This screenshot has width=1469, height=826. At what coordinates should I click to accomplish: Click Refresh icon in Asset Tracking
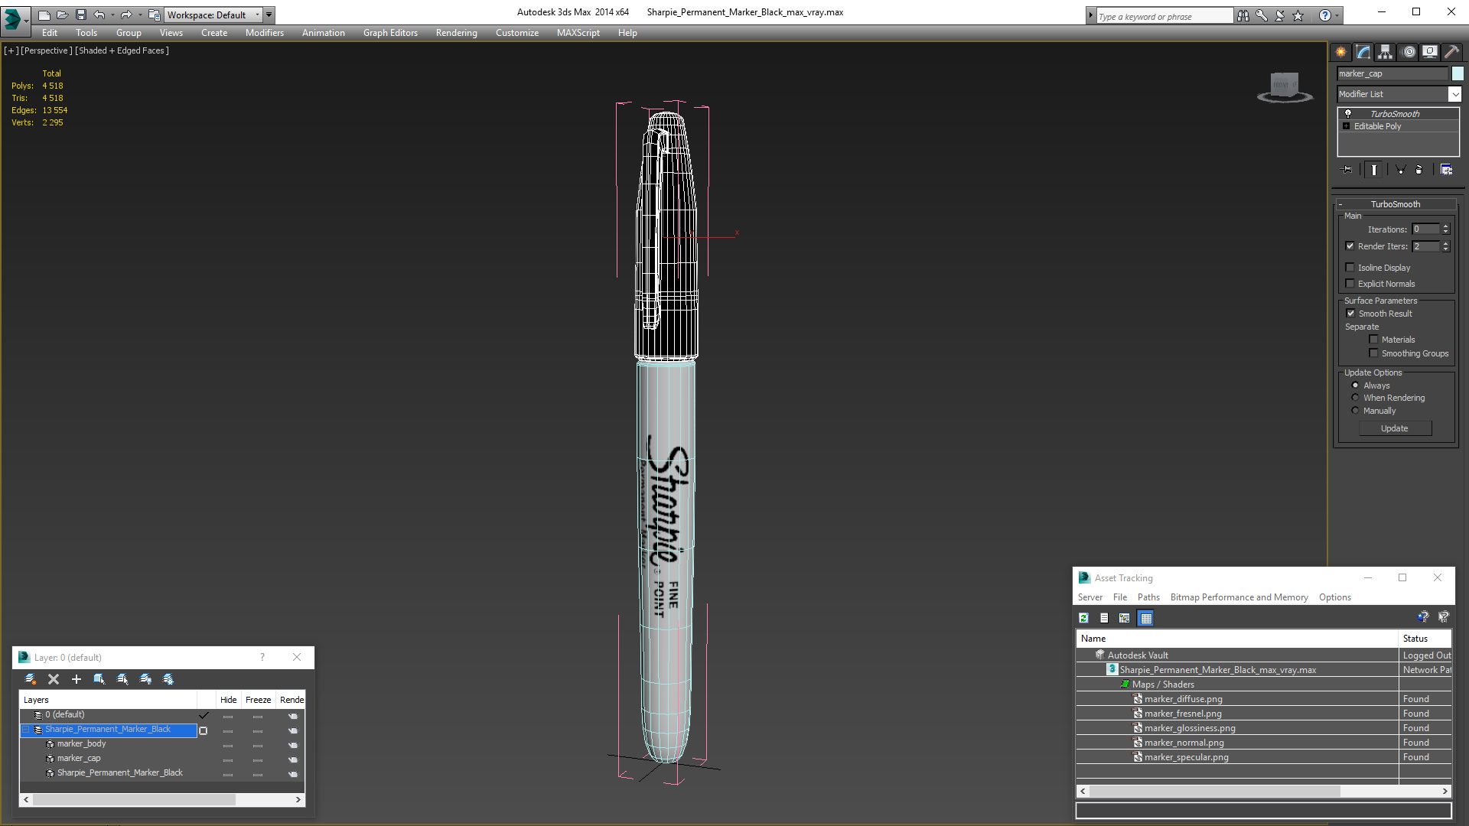[1083, 618]
